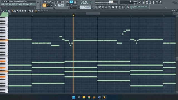Open the content download icon
The image size is (178, 100).
click(x=128, y=7)
